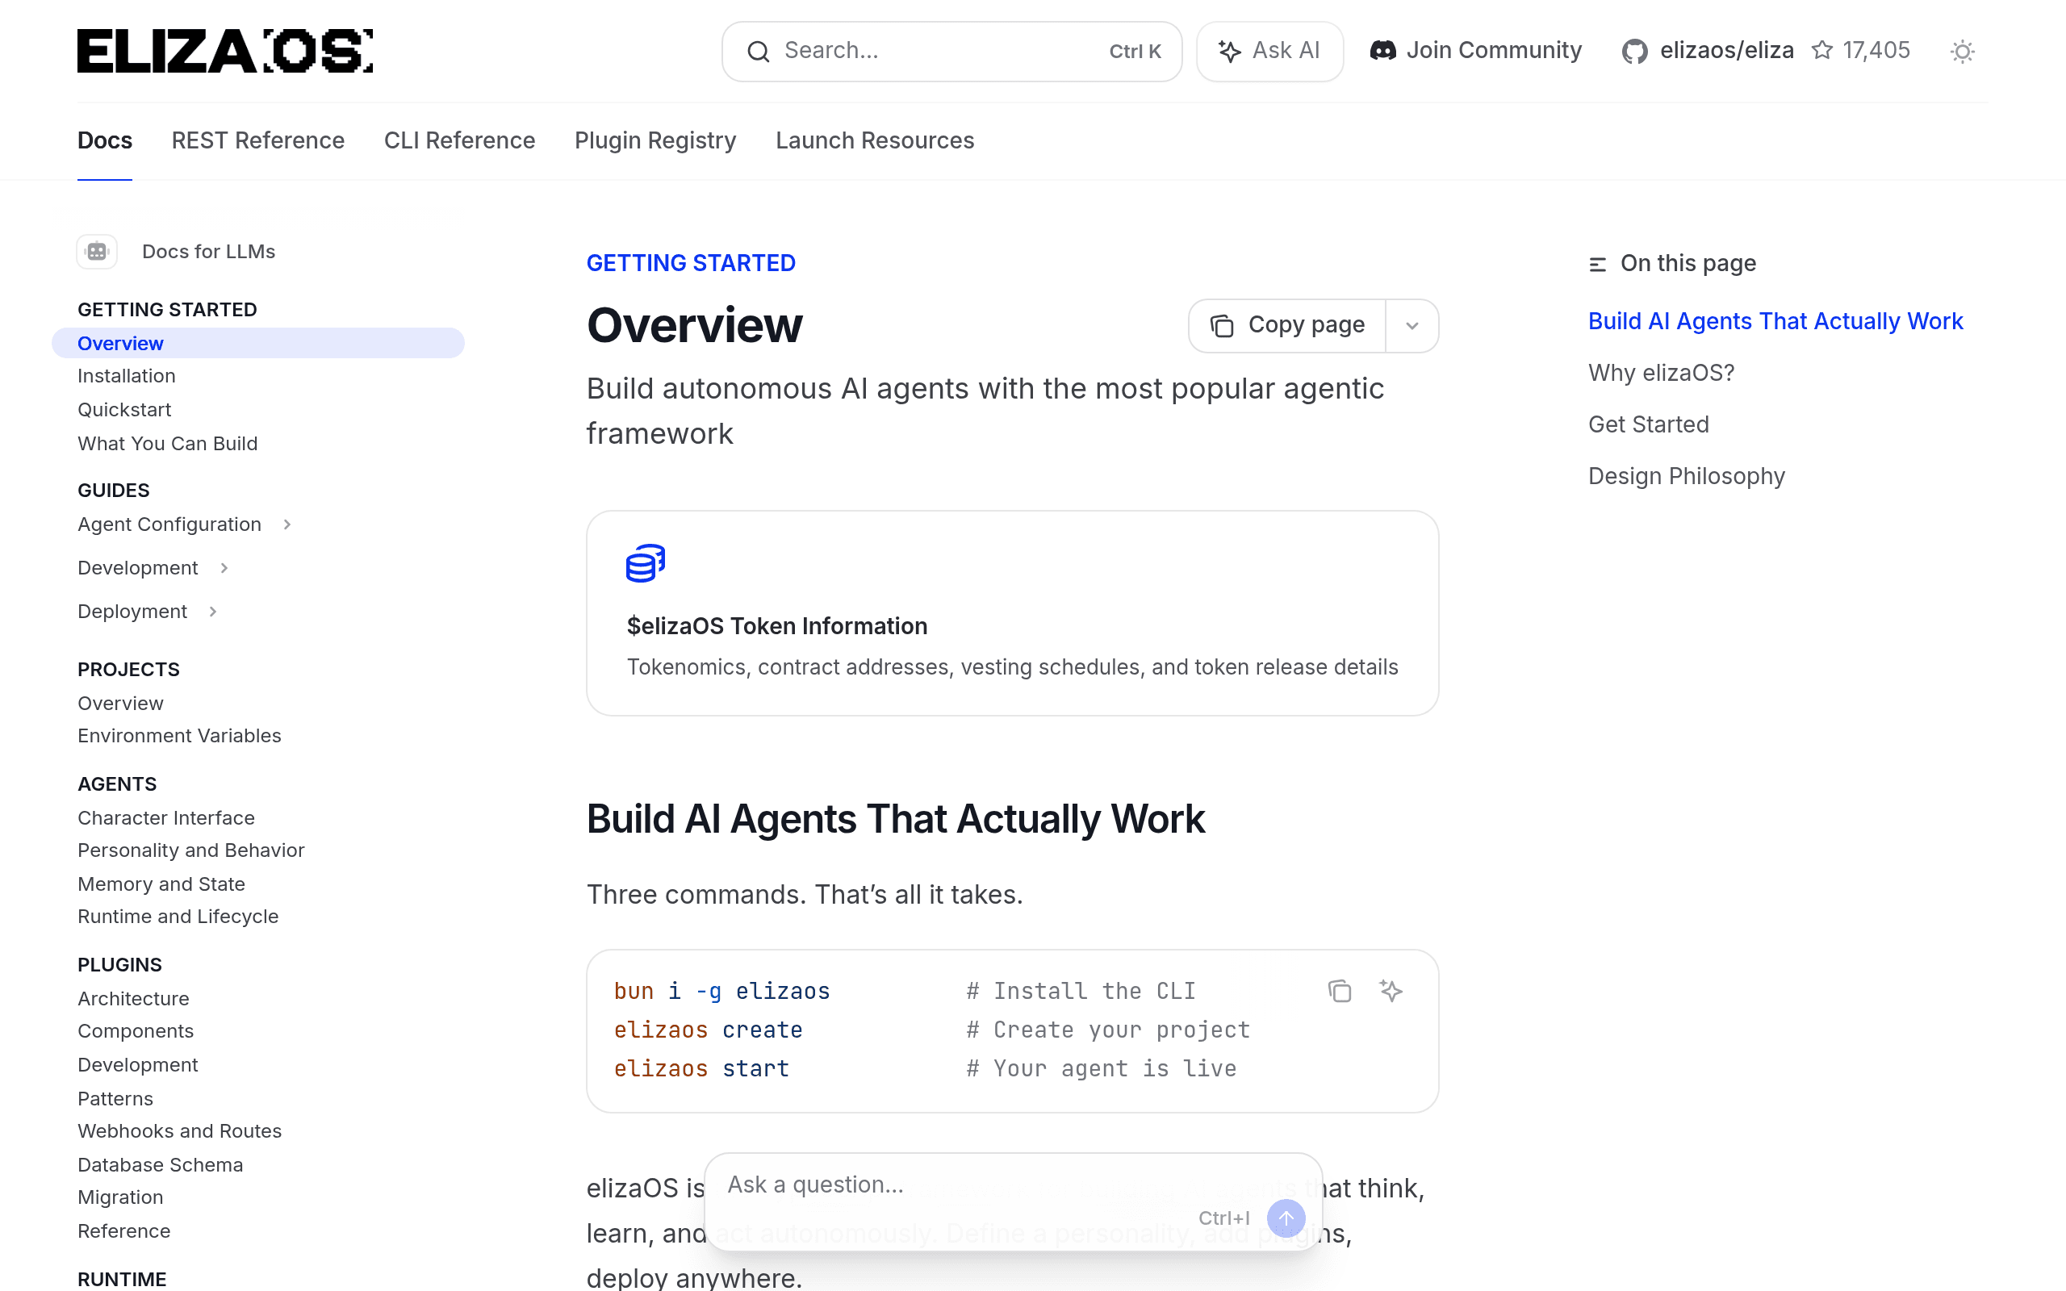Open the REST Reference tab
This screenshot has width=2066, height=1291.
click(257, 140)
